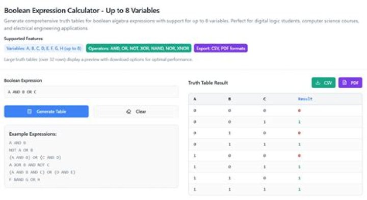Select the example expression A AND B

point(17,143)
